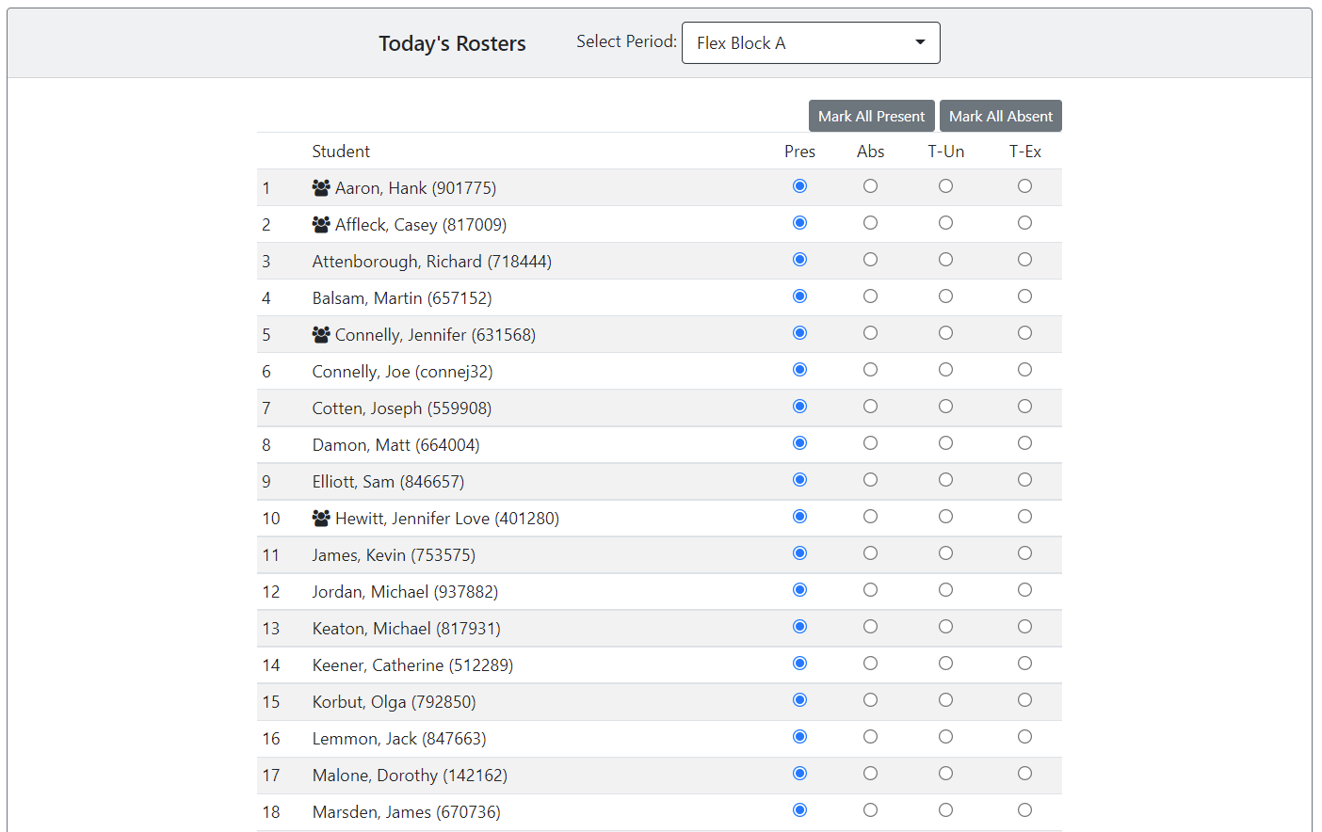
Task: Click the Mark All Present button
Action: pyautogui.click(x=871, y=115)
